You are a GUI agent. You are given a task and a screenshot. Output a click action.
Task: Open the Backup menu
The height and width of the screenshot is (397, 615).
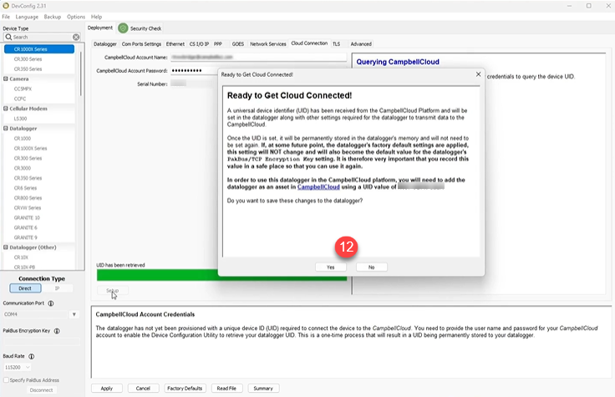(53, 17)
